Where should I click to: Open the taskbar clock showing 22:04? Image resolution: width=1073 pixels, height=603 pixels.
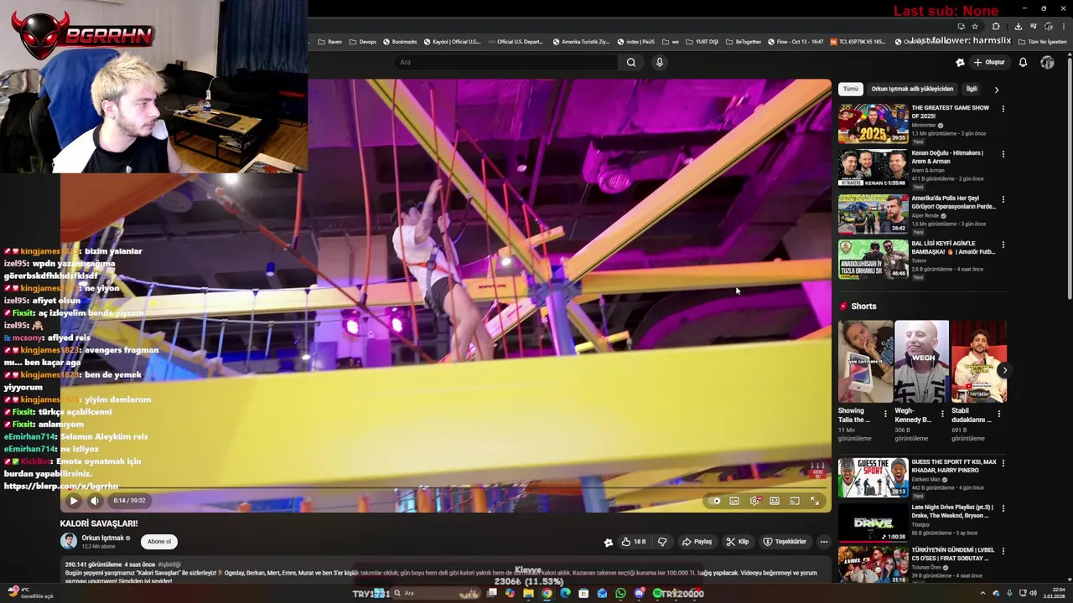point(1052,593)
